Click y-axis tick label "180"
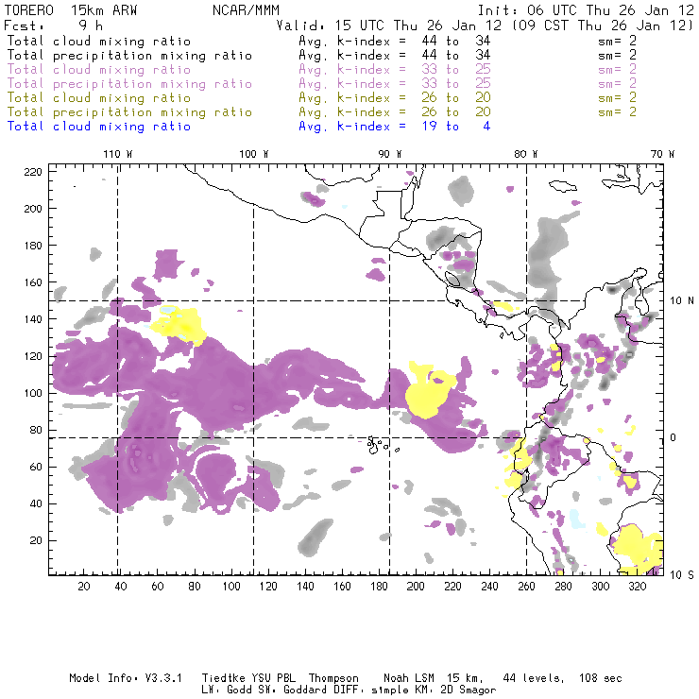Viewport: 699px width, 699px height. [33, 246]
